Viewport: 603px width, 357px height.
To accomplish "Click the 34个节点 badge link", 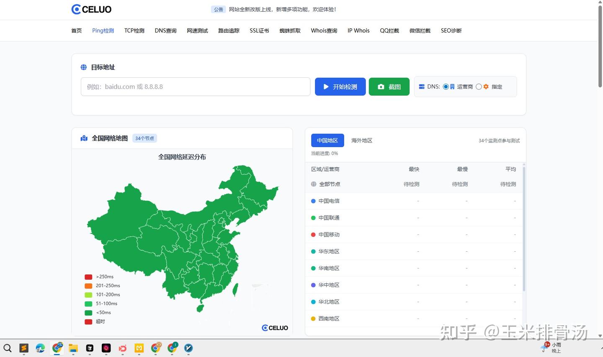I will pos(144,138).
